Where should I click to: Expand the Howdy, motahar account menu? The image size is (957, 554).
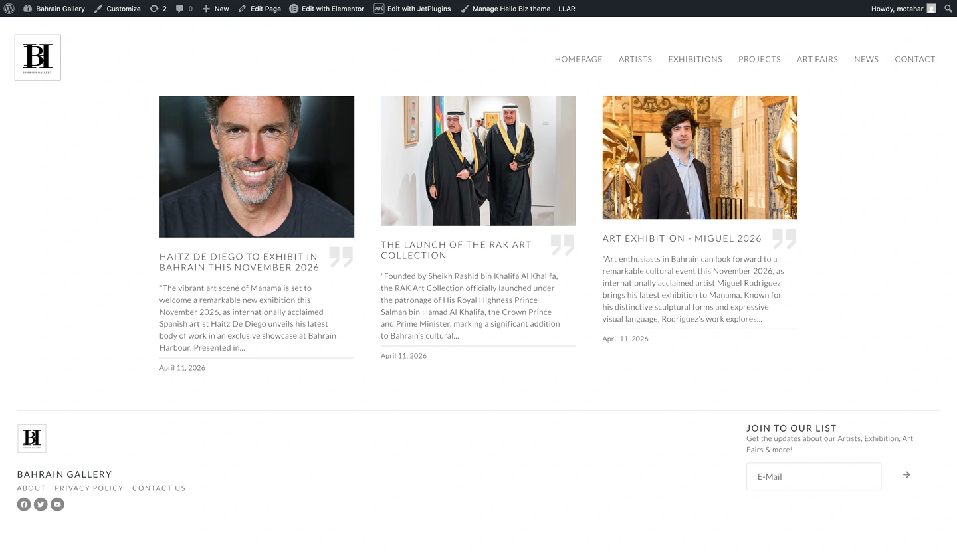903,9
